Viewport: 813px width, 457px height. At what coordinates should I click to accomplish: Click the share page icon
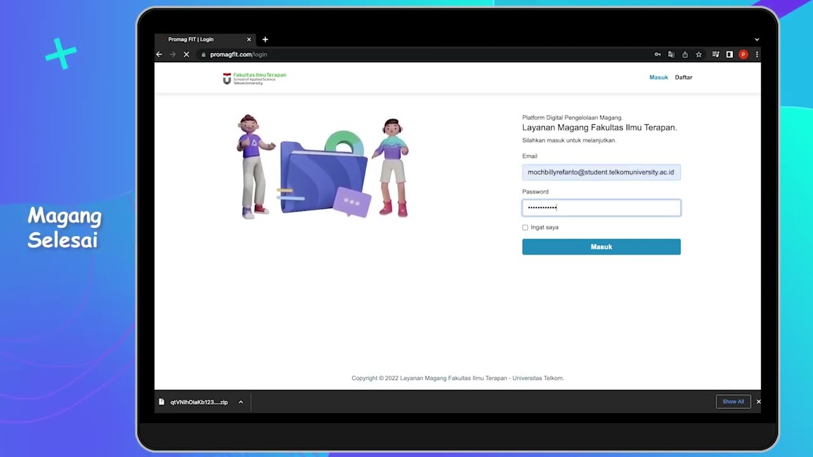click(x=685, y=55)
